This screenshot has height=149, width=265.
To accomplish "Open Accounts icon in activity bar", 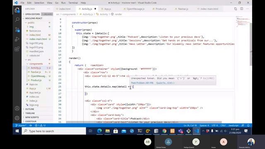I will pyautogui.click(x=17, y=108).
